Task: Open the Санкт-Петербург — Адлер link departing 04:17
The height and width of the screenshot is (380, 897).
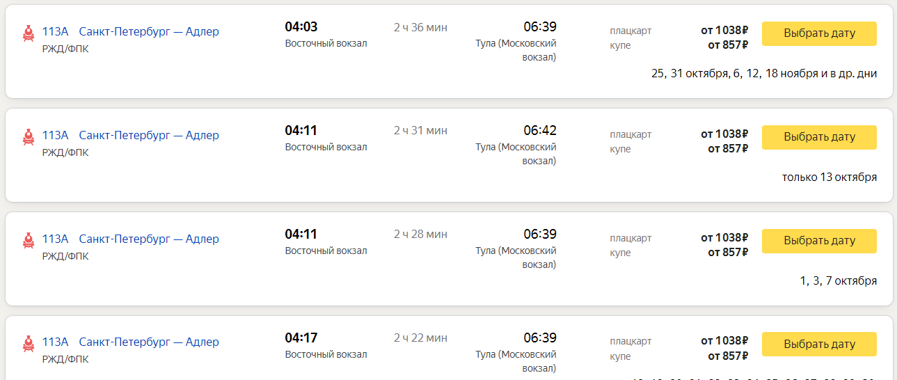Action: (149, 342)
